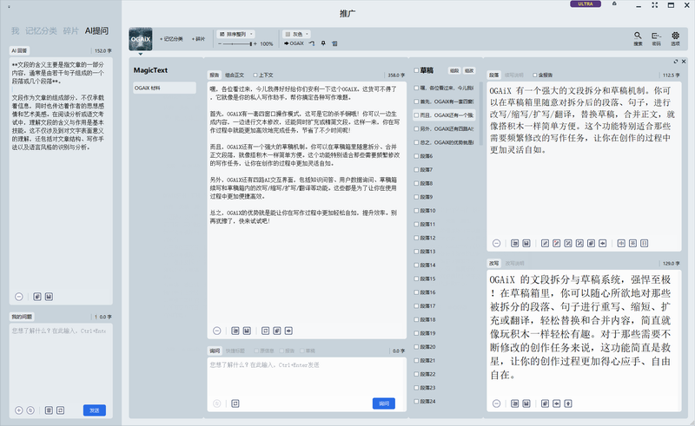Expand the triangle under the OGAiX logo
Screen dimensions: 695x426
click(x=140, y=55)
